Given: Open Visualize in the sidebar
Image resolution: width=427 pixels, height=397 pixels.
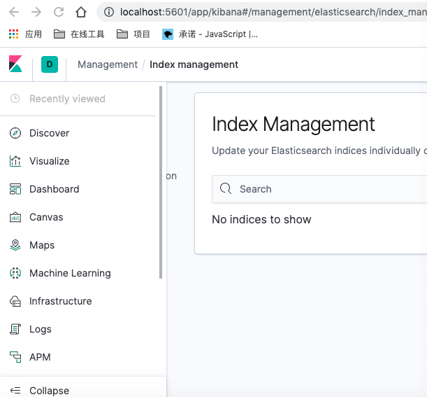Looking at the screenshot, I should click(x=50, y=161).
